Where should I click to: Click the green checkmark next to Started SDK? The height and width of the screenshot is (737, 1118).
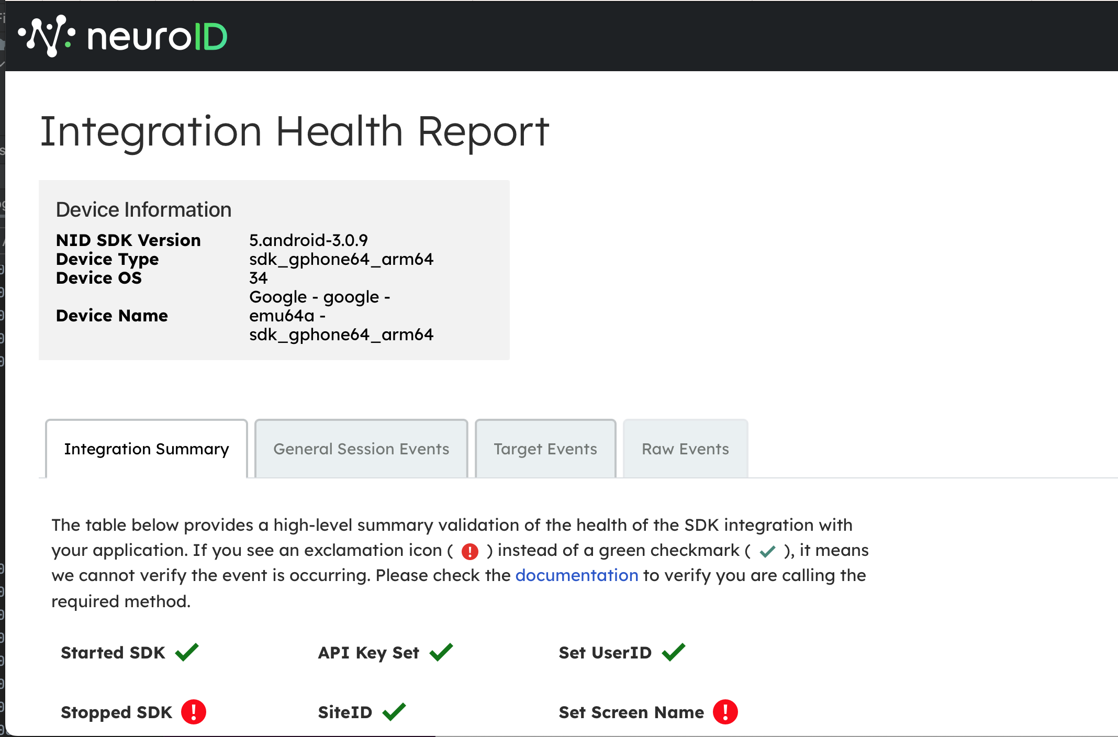187,652
